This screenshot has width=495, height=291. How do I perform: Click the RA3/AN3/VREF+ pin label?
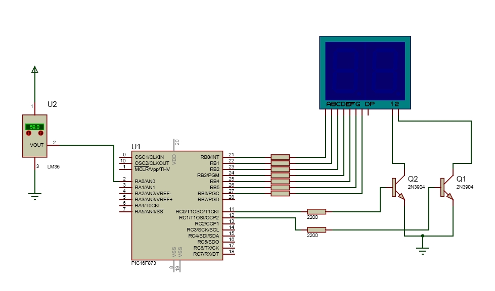[x=154, y=199]
